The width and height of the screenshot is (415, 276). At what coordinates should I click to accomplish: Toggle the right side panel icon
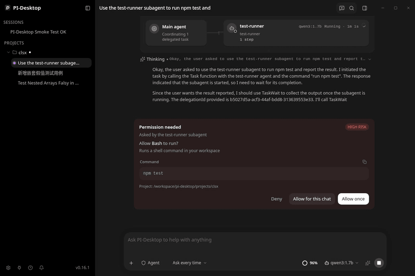365,8
